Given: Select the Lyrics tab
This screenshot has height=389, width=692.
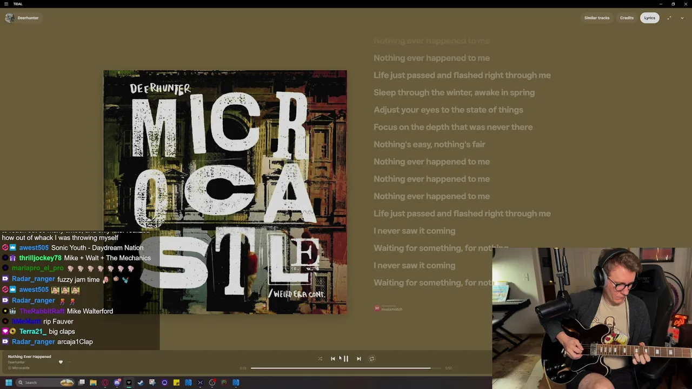Looking at the screenshot, I should [x=650, y=18].
